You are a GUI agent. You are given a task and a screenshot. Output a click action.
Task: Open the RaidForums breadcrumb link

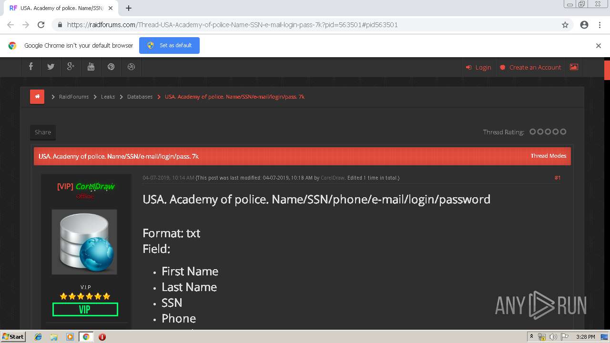pos(74,97)
